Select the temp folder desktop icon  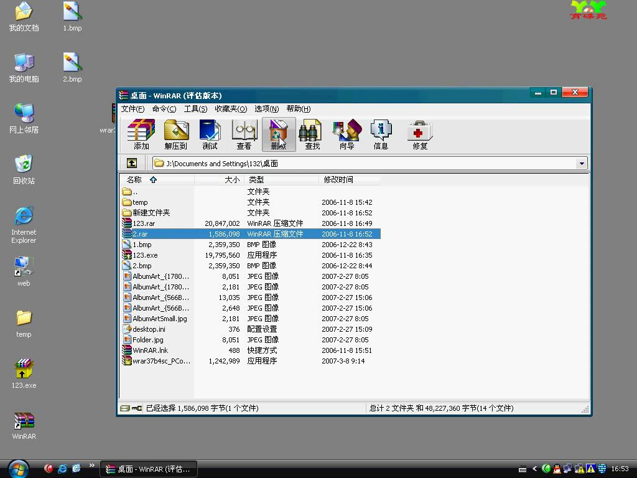(x=24, y=324)
